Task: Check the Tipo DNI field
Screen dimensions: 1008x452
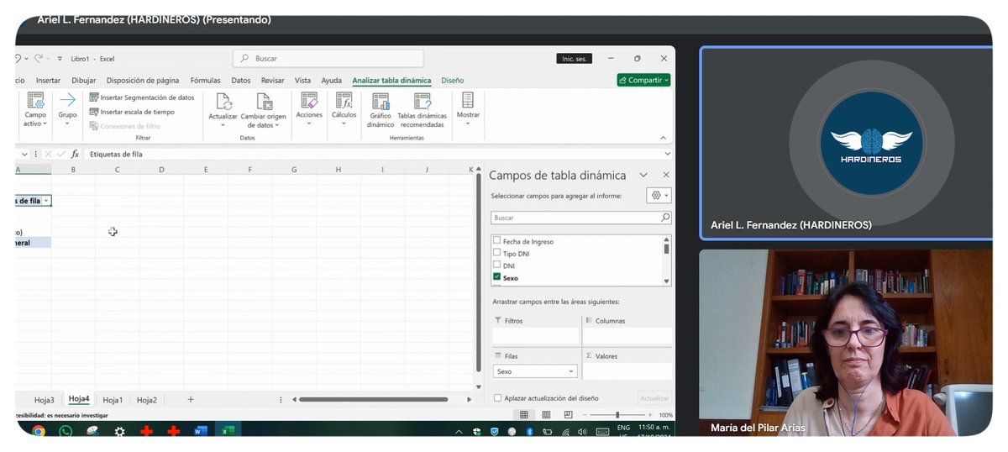Action: pyautogui.click(x=497, y=253)
